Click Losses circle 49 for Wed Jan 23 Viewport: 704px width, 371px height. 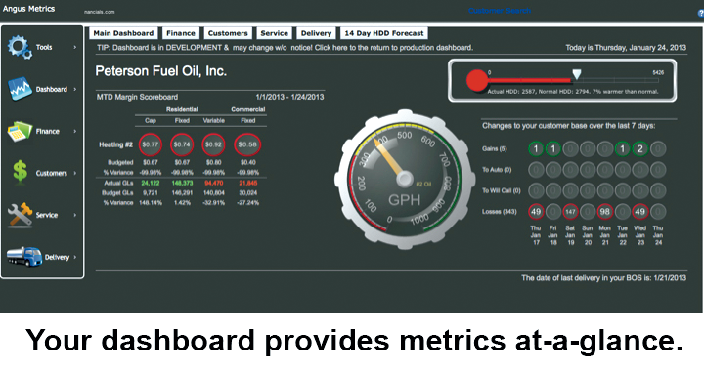click(639, 212)
